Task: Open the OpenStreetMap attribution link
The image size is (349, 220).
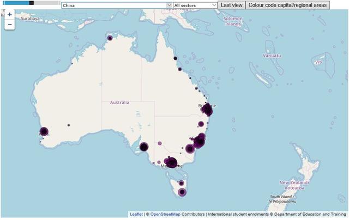Action: point(165,214)
